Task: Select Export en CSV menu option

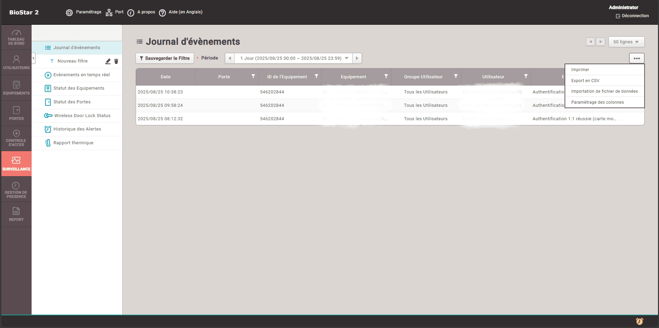Action: 585,80
